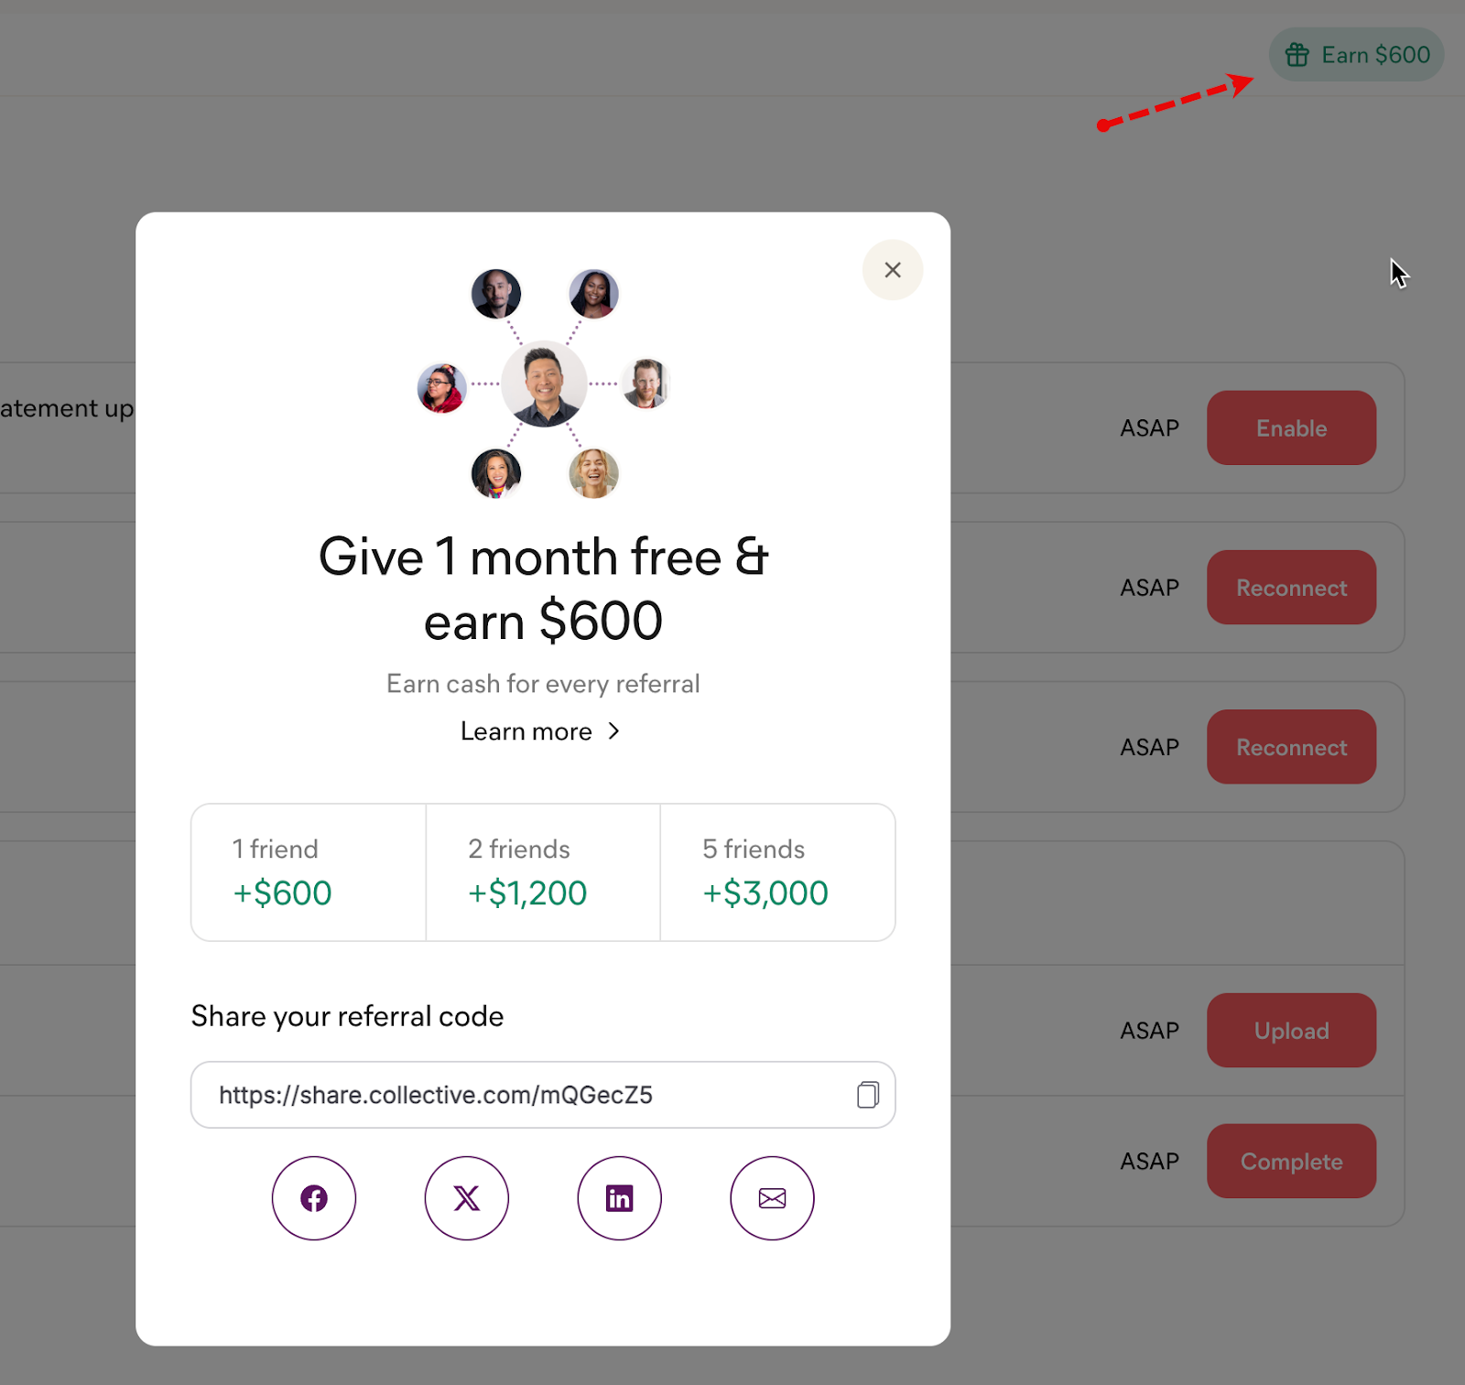The image size is (1465, 1385).
Task: Click the center profile photo in graphic
Action: click(544, 384)
